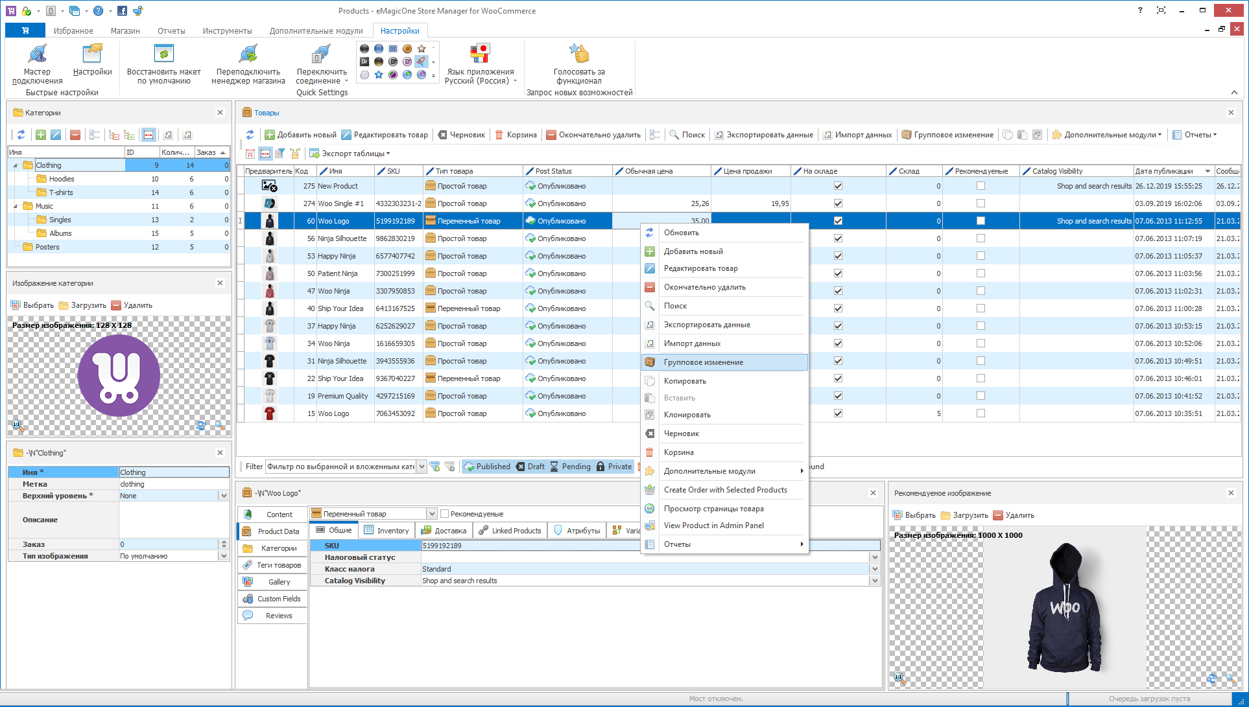Open Переключить соединение dropdown

pos(322,64)
